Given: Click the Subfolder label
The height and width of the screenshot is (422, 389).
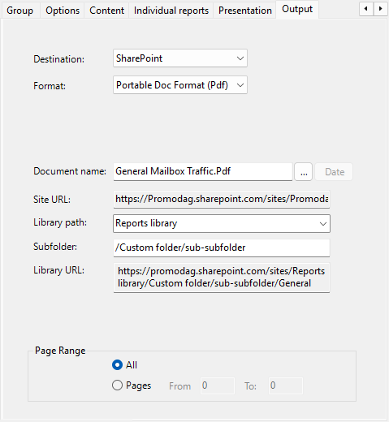Looking at the screenshot, I should pyautogui.click(x=55, y=247).
